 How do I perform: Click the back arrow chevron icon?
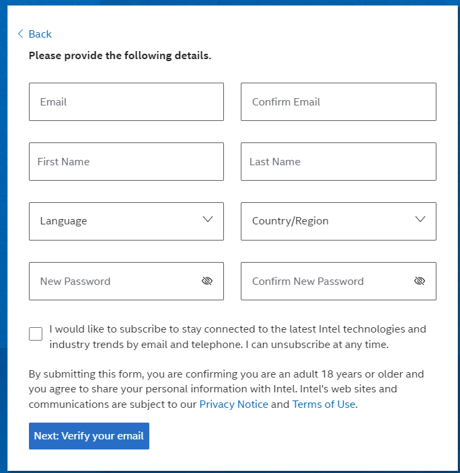pyautogui.click(x=20, y=34)
